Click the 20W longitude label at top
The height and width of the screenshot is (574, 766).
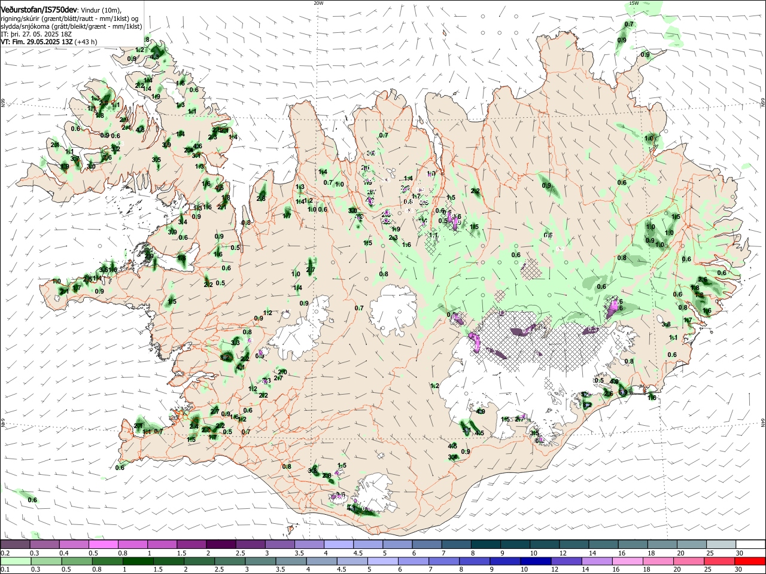(x=318, y=3)
